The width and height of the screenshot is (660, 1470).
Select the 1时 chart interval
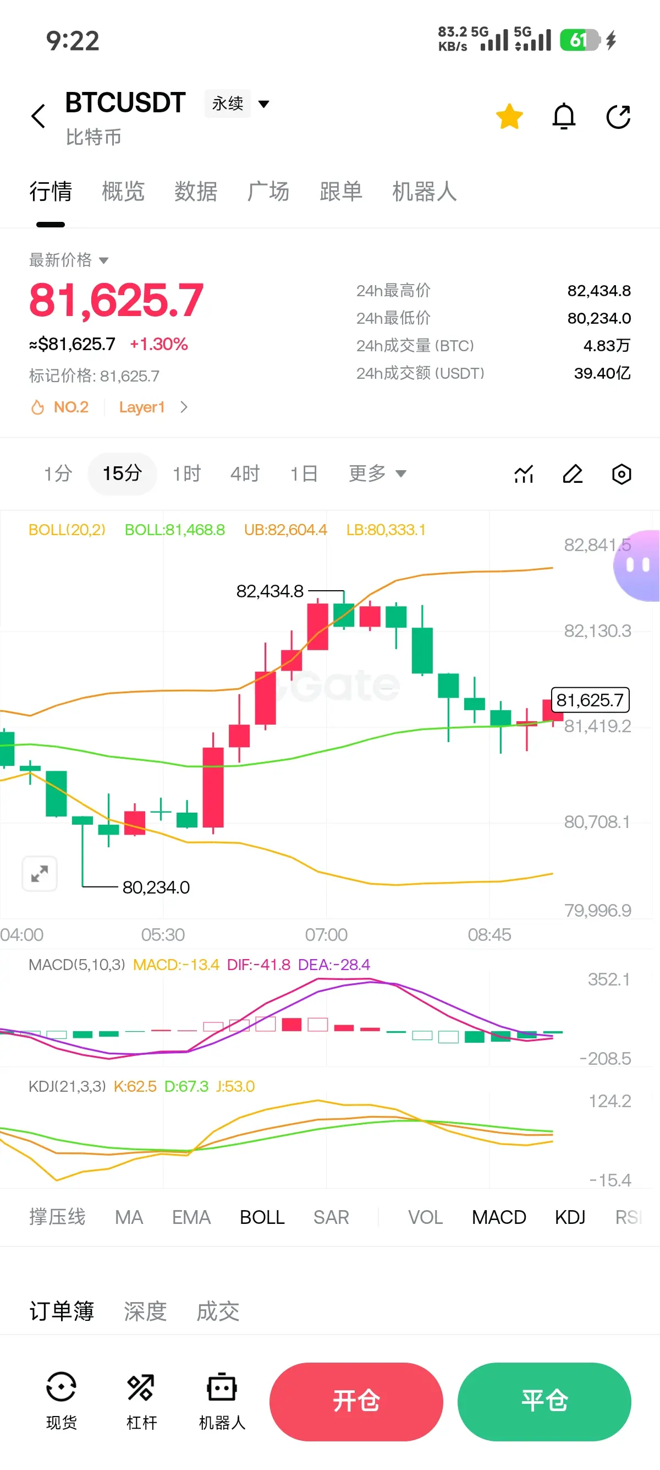[187, 473]
